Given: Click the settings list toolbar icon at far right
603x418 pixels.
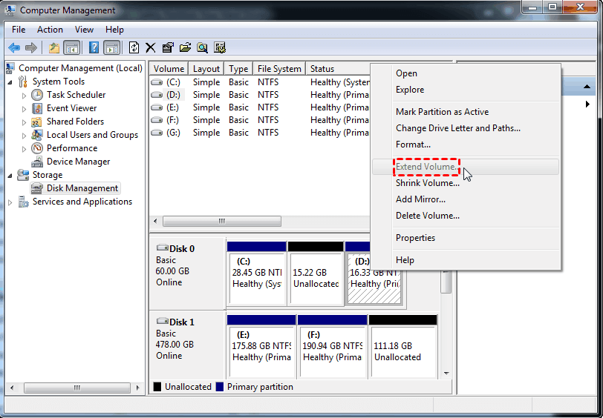Looking at the screenshot, I should coord(220,47).
